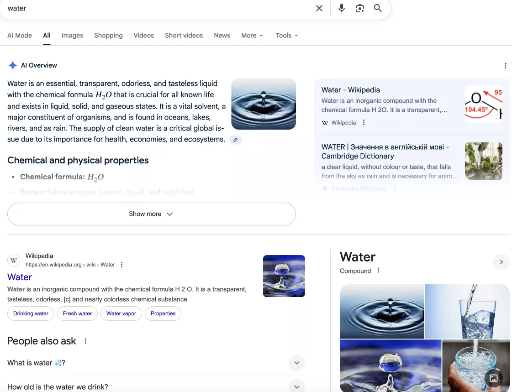
Task: Open water droplet thumbnail in AI Overview
Action: tap(264, 104)
